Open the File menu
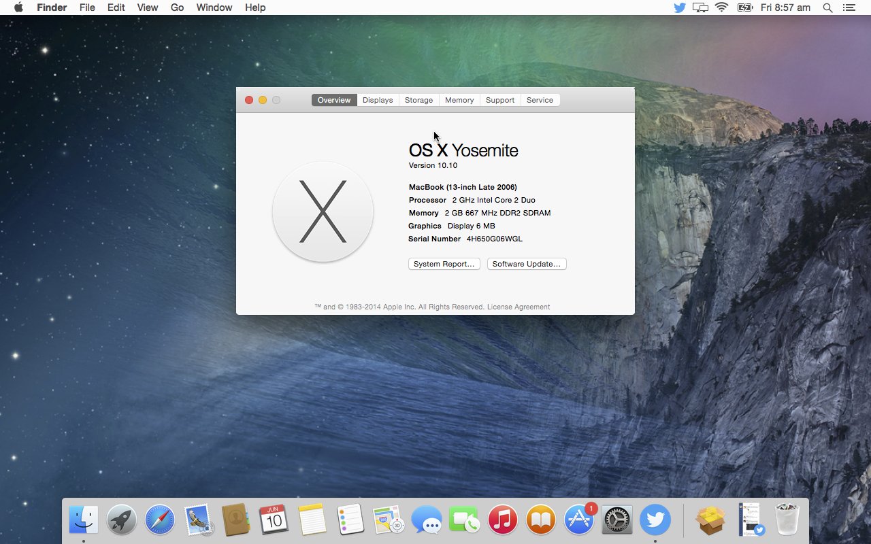Screen dimensions: 871x544 pos(87,7)
